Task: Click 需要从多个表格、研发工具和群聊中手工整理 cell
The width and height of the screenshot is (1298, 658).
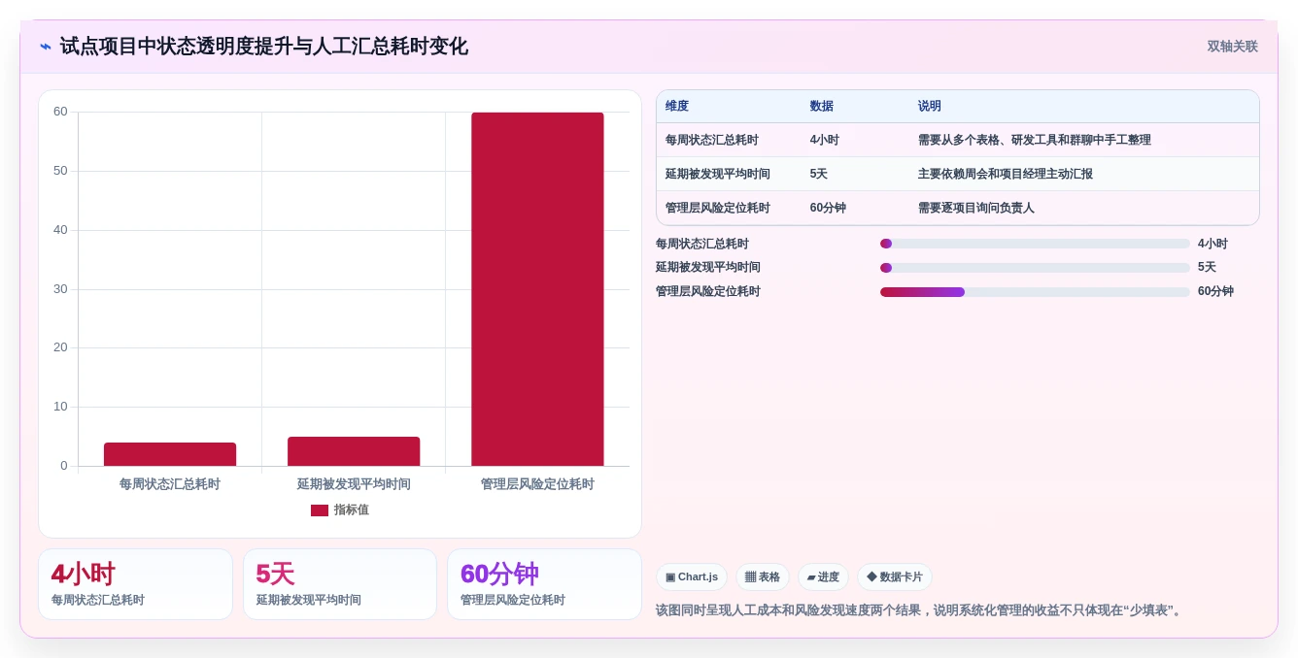Action: click(x=1035, y=141)
